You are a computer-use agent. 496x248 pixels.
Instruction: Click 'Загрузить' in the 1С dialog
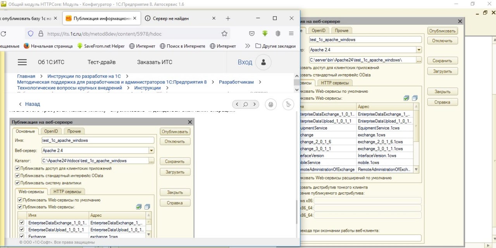443,71
